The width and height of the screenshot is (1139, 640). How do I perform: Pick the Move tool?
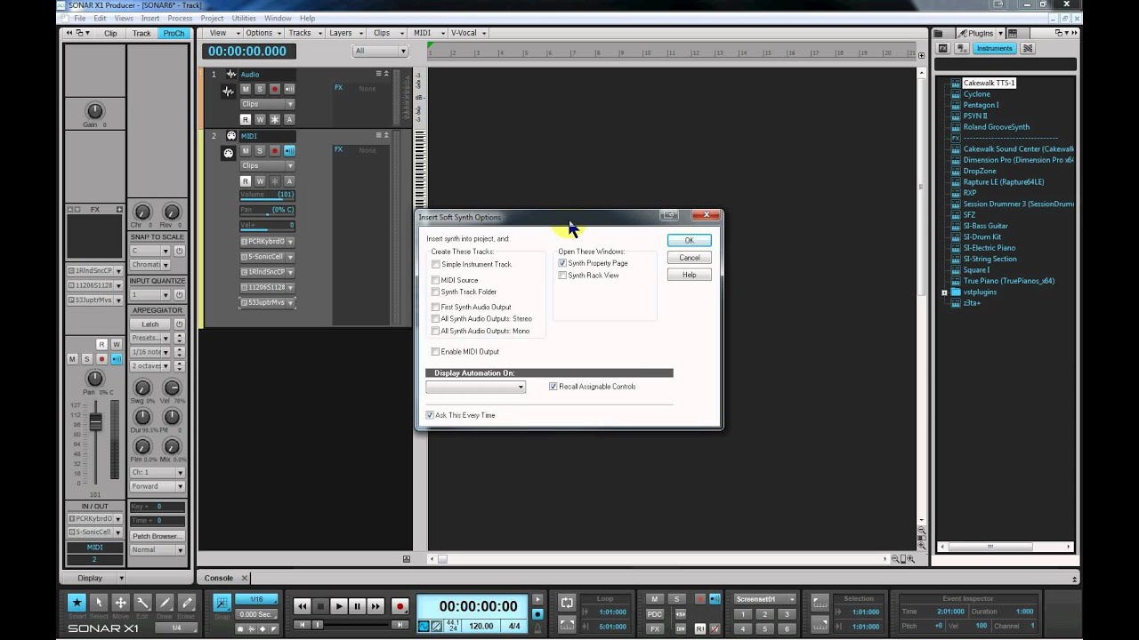click(120, 603)
